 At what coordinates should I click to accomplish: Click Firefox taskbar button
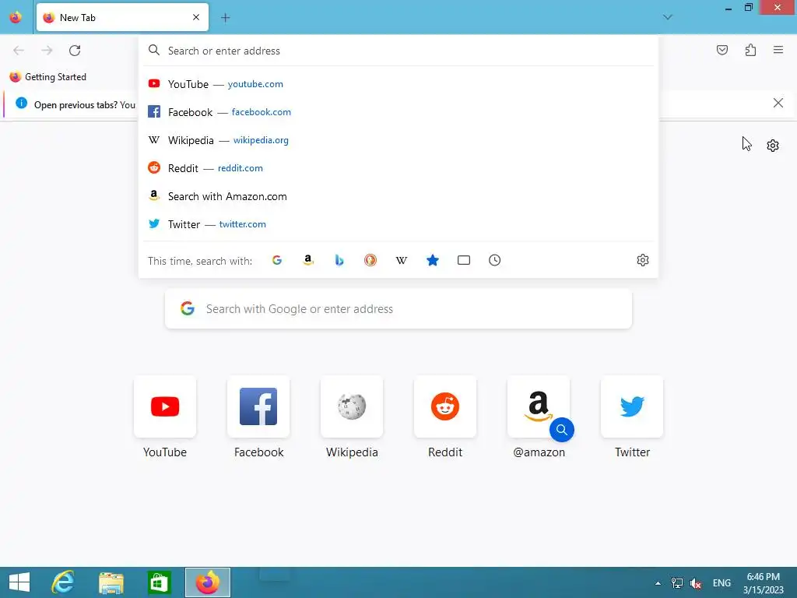(x=207, y=582)
